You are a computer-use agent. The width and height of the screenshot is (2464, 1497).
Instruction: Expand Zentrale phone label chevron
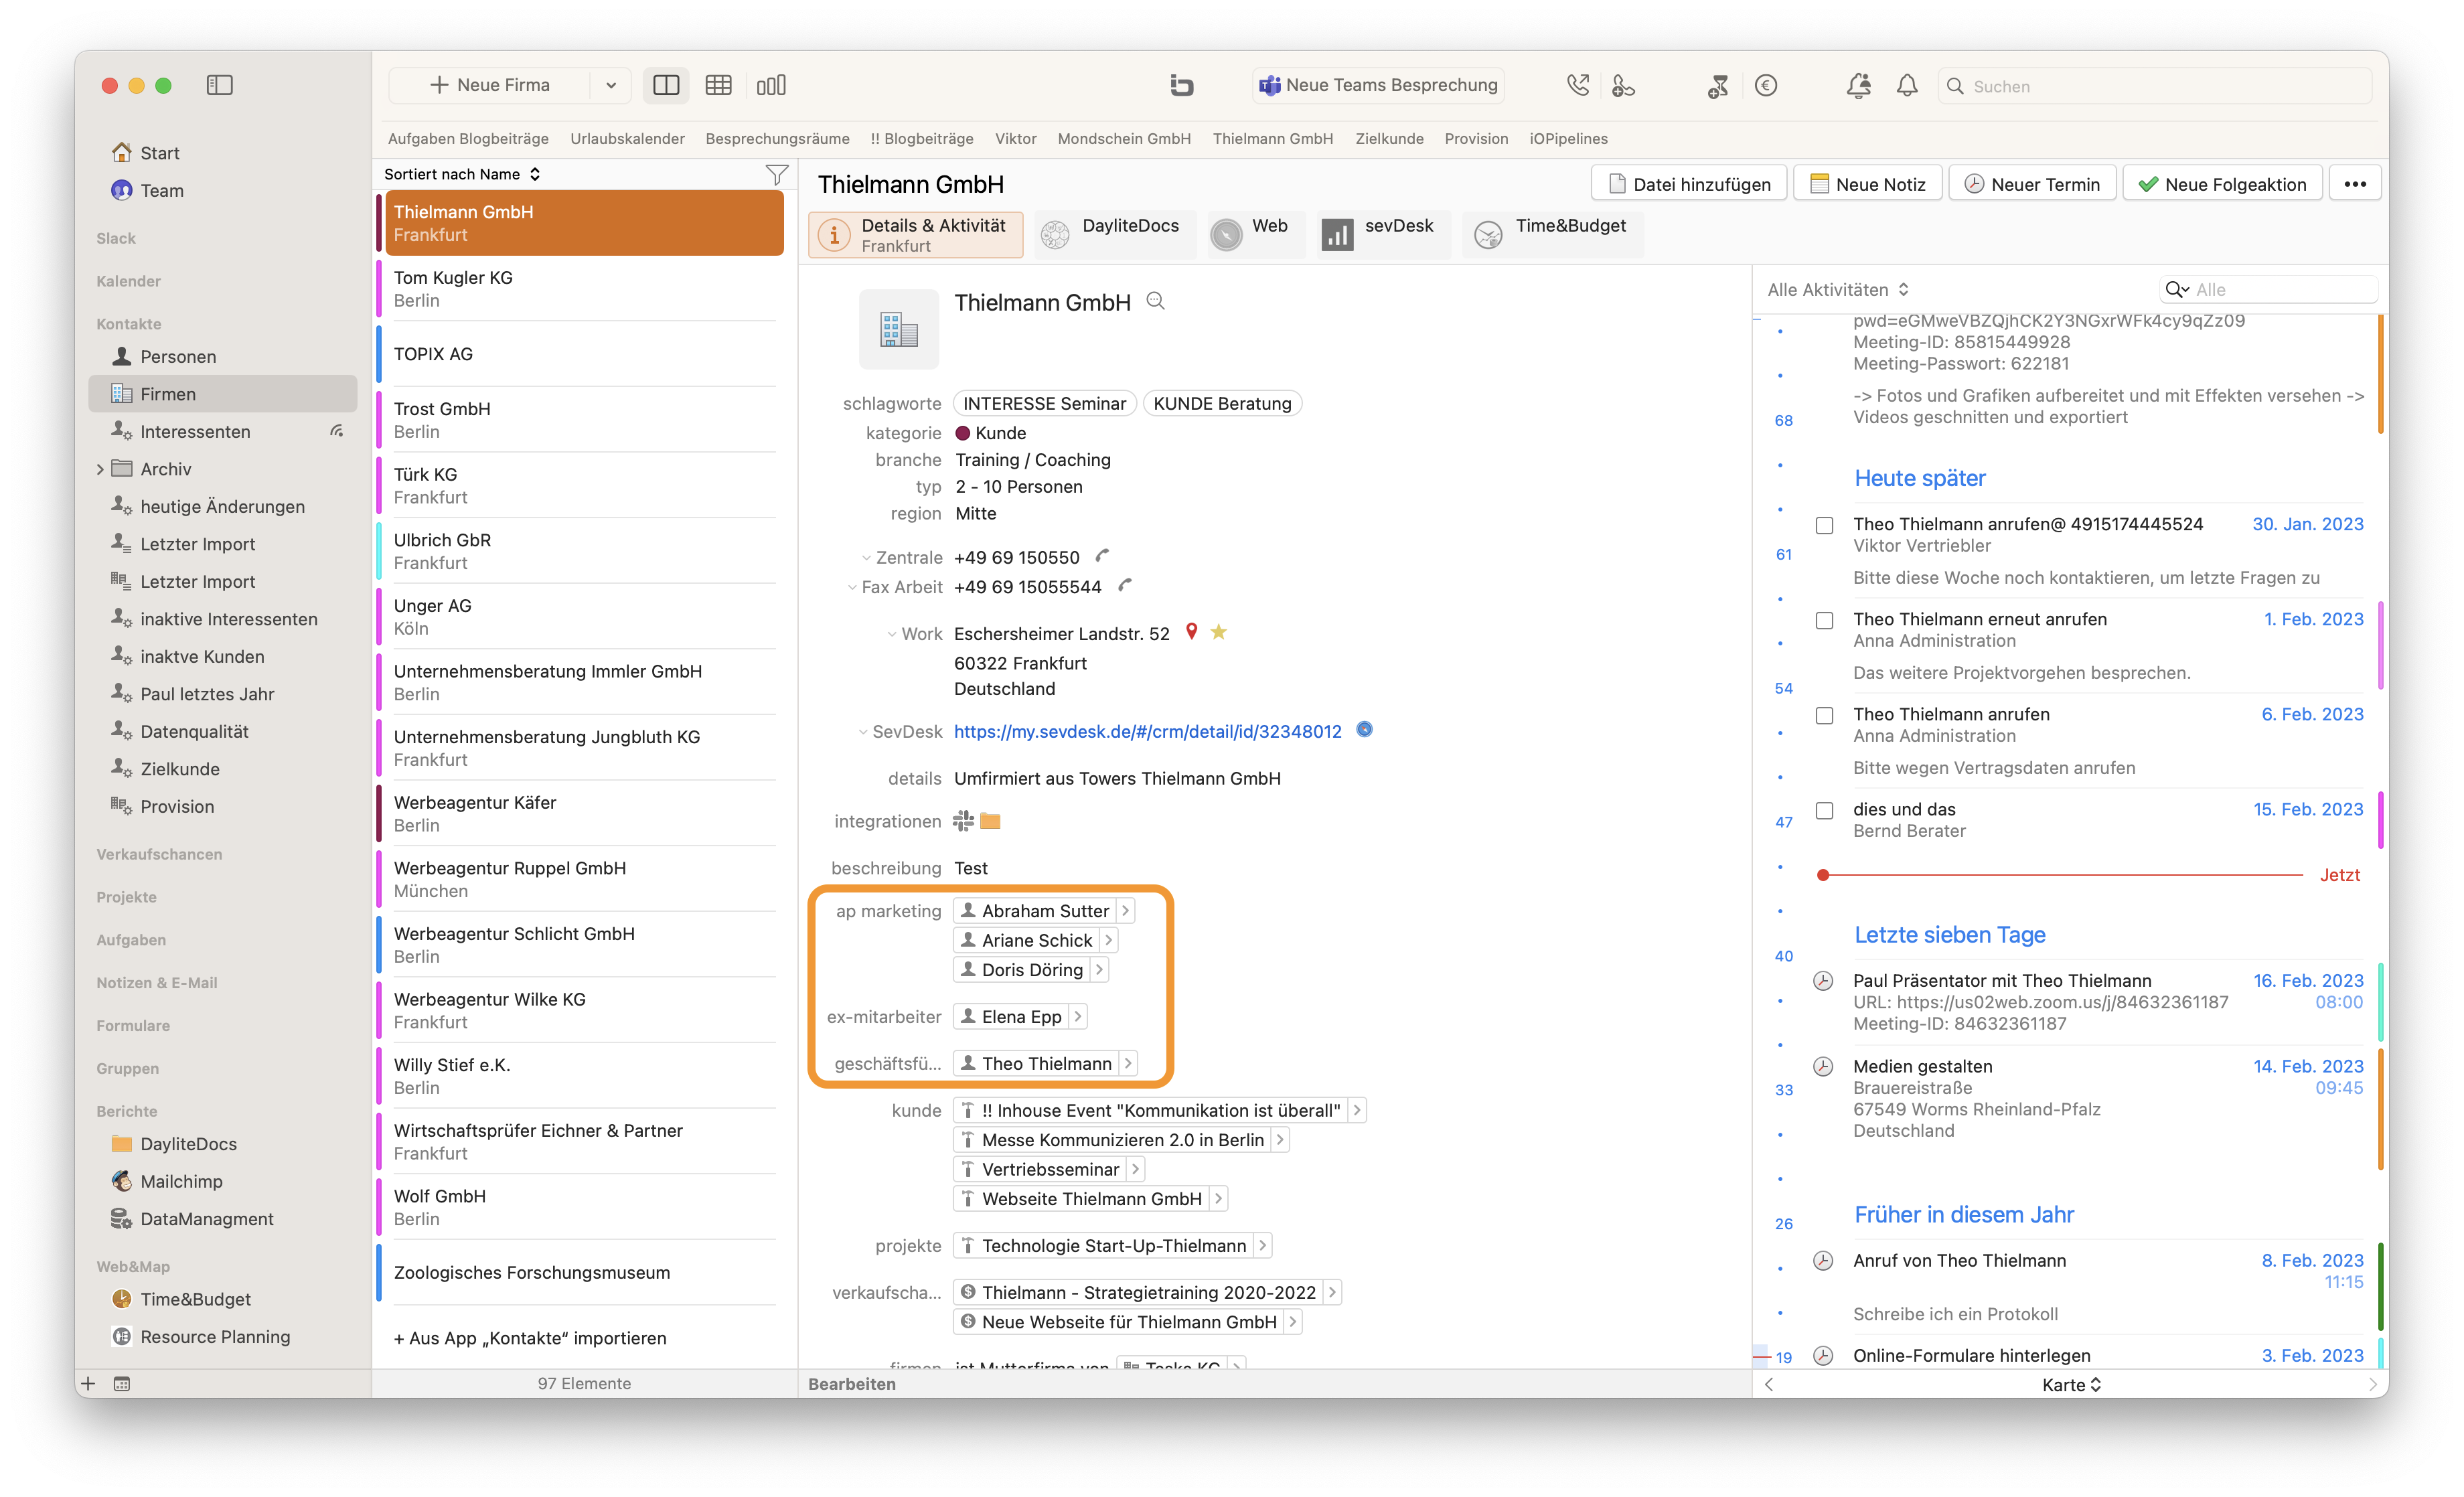click(866, 558)
